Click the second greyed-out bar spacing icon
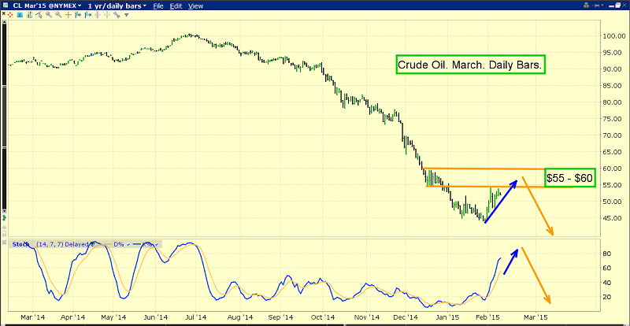 (107, 15)
